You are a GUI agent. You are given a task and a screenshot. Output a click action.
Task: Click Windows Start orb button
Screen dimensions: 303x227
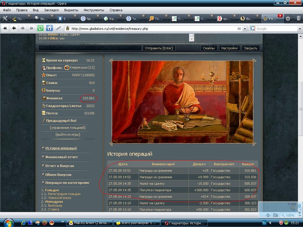(8, 222)
